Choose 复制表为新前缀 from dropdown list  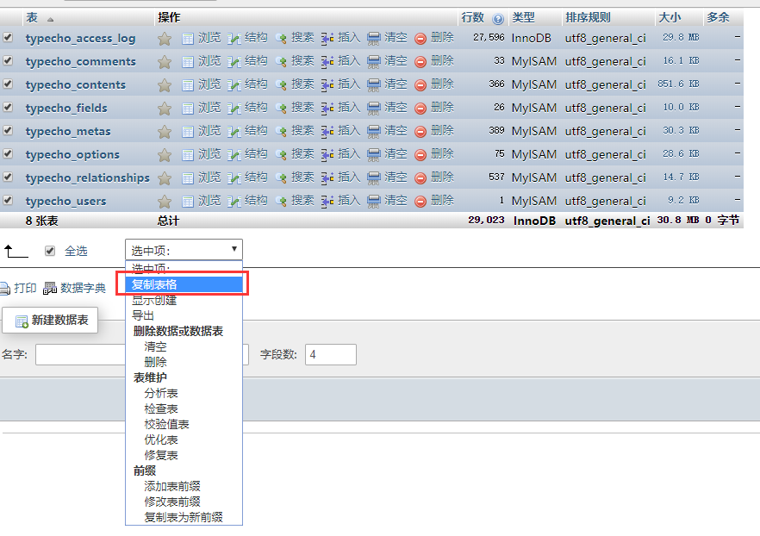tap(184, 517)
